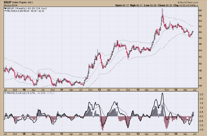
Task: Click the negative MACD axis label '-1.0'
Action: 201,125
